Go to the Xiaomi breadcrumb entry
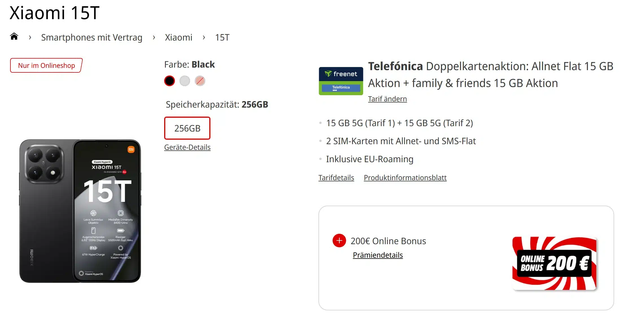This screenshot has width=622, height=316. click(179, 37)
